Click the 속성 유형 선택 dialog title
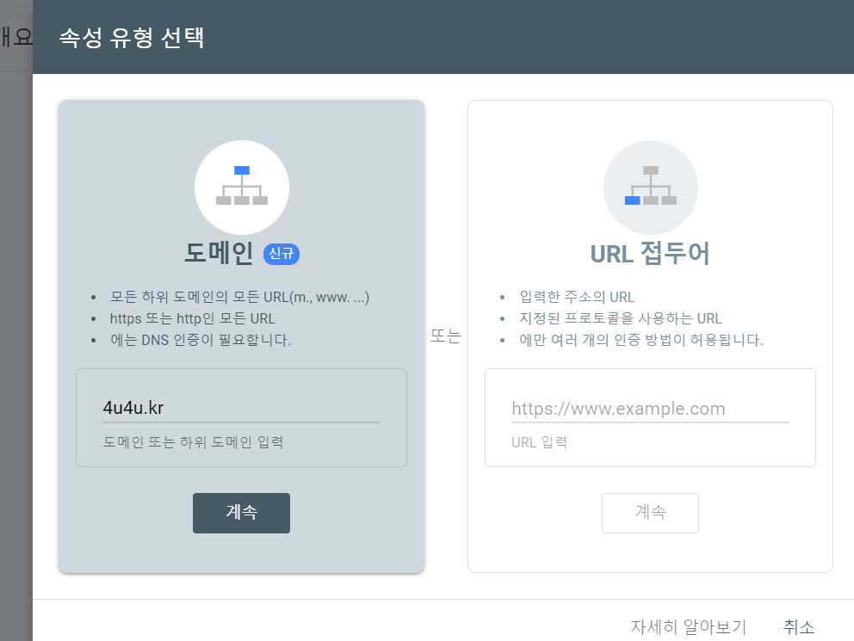854x641 pixels. [x=131, y=37]
